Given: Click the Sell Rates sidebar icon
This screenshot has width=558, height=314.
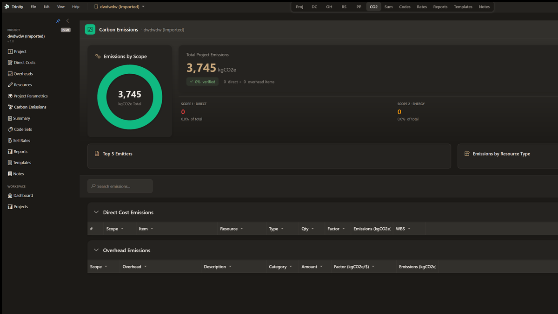Looking at the screenshot, I should (x=10, y=141).
